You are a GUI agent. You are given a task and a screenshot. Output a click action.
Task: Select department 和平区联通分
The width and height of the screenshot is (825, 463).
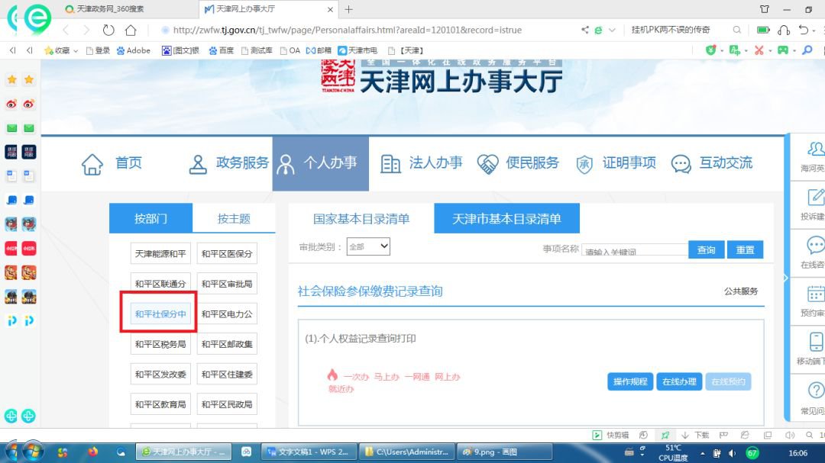pyautogui.click(x=160, y=284)
